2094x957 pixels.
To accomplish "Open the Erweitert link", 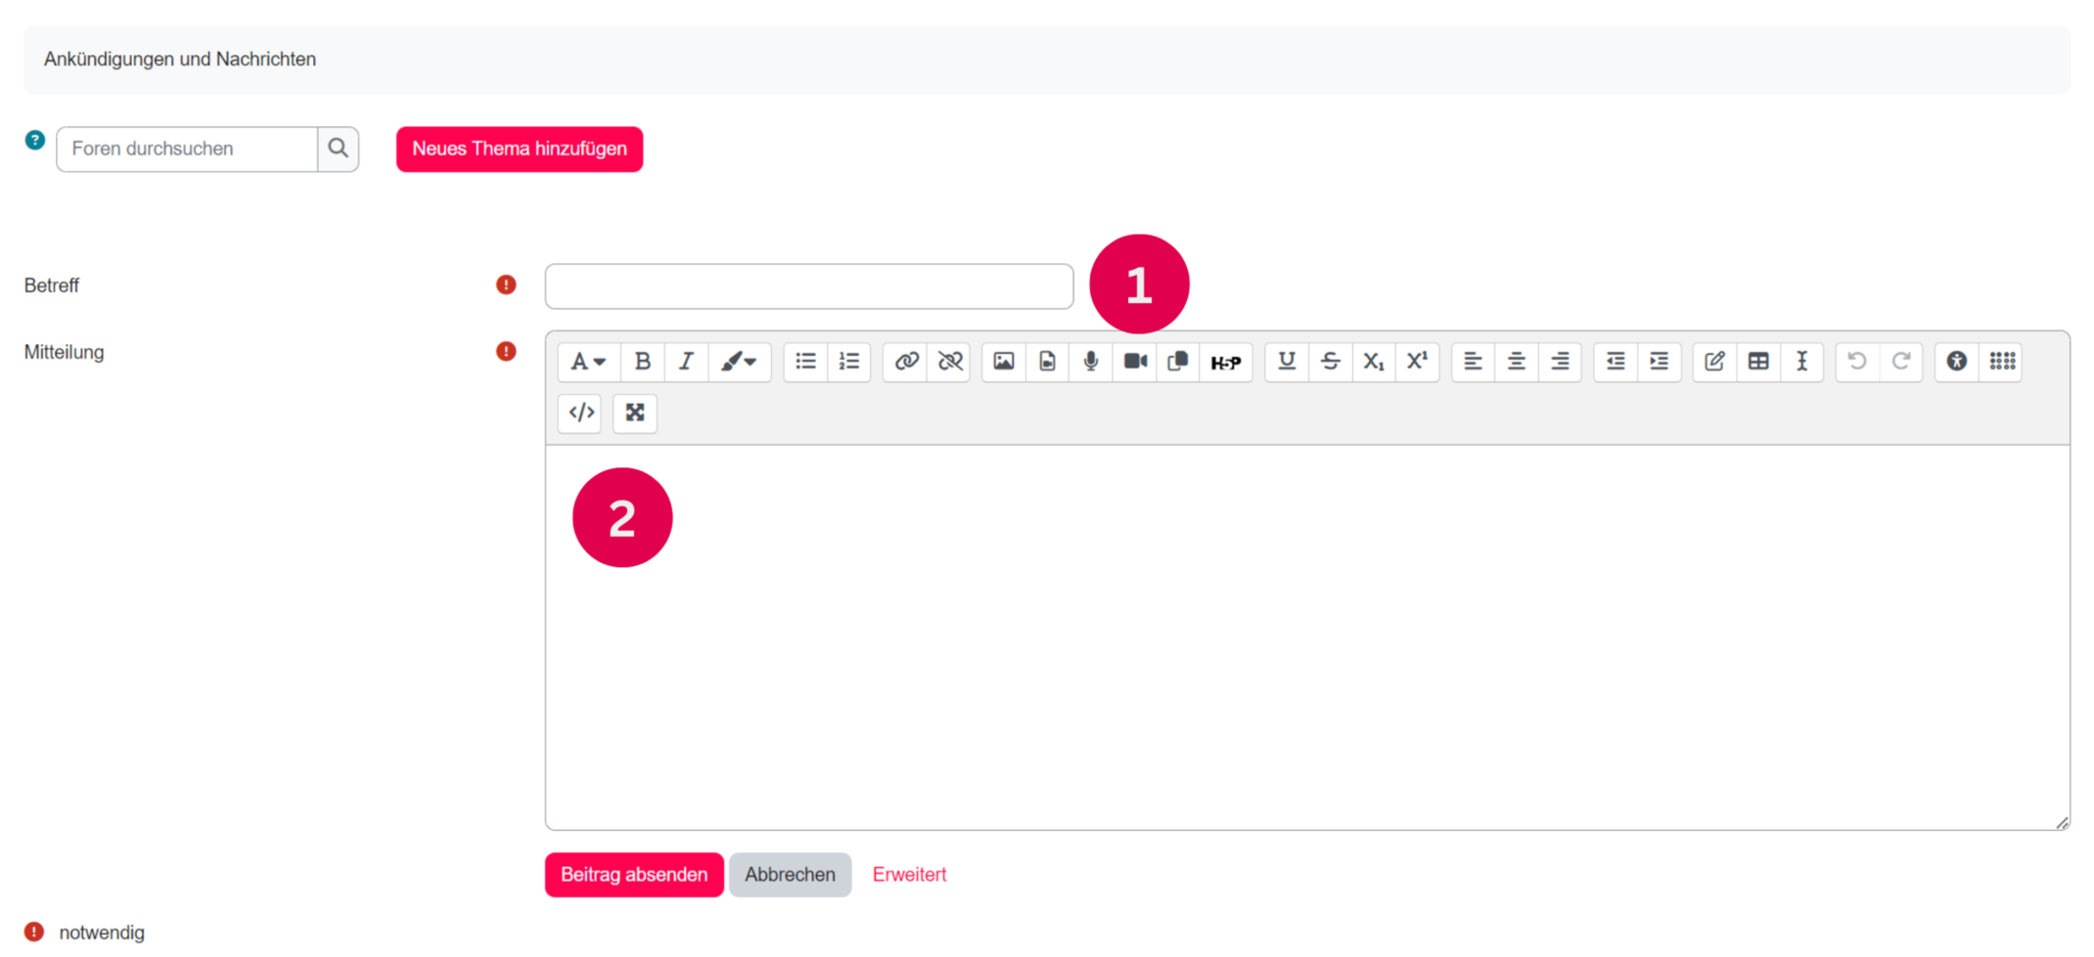I will (909, 874).
